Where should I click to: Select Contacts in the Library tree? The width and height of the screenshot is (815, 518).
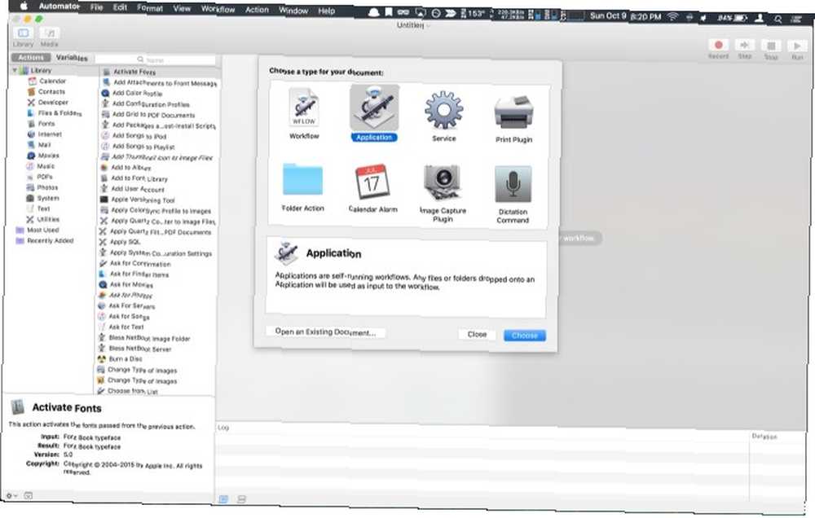pyautogui.click(x=46, y=91)
